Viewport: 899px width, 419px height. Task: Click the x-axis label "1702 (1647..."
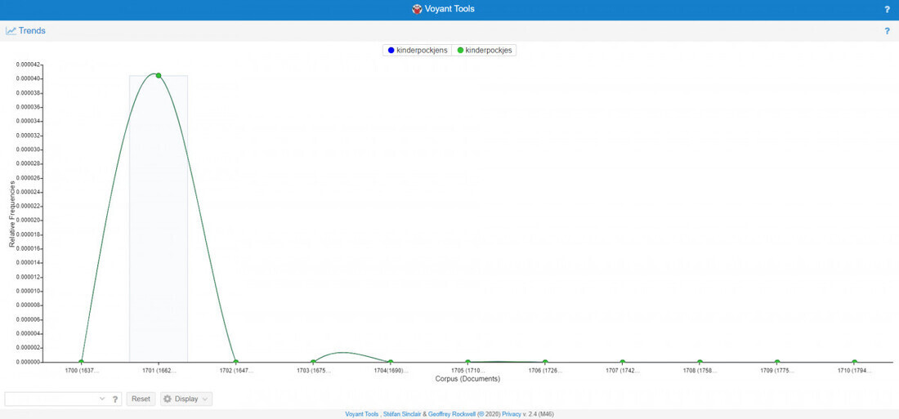pos(236,372)
